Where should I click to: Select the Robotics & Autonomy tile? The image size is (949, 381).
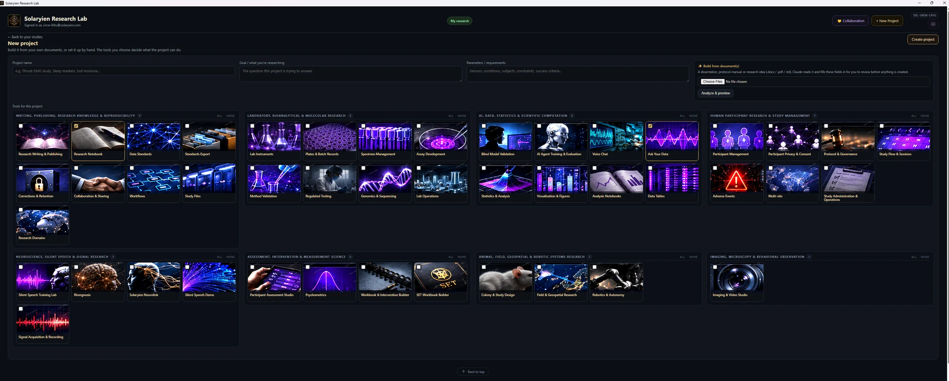coord(616,282)
